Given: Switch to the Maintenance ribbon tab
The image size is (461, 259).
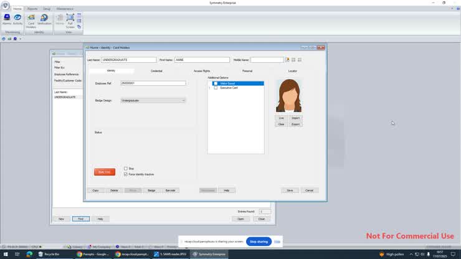Looking at the screenshot, I should pyautogui.click(x=65, y=9).
